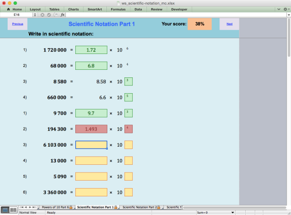Cancel the formula bar entry
This screenshot has height=215, width=291.
42,15
